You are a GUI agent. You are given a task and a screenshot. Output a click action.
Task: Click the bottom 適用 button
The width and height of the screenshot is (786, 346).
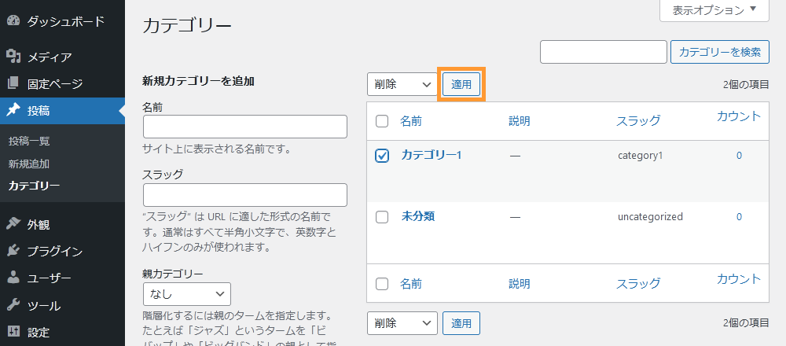461,323
